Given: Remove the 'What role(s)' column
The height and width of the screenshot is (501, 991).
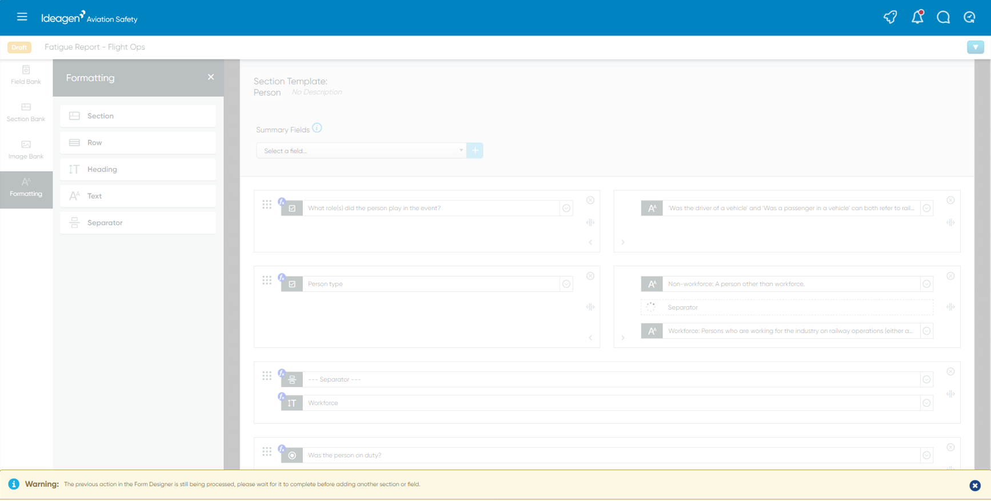Looking at the screenshot, I should pos(590,201).
